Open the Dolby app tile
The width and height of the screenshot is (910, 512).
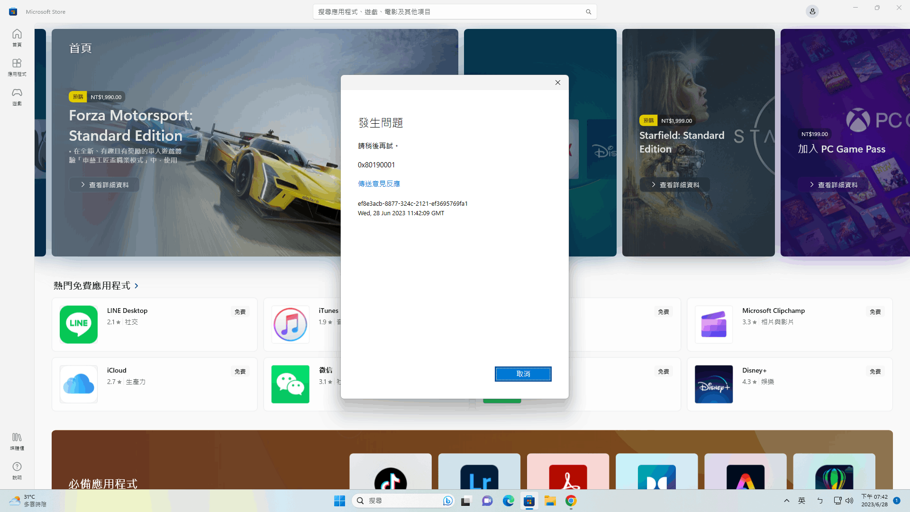pyautogui.click(x=656, y=472)
